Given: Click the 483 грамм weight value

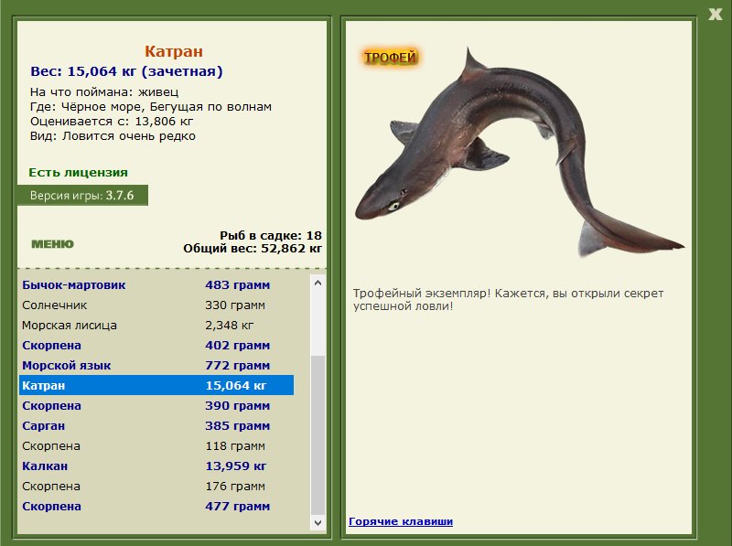Looking at the screenshot, I should click(x=237, y=284).
